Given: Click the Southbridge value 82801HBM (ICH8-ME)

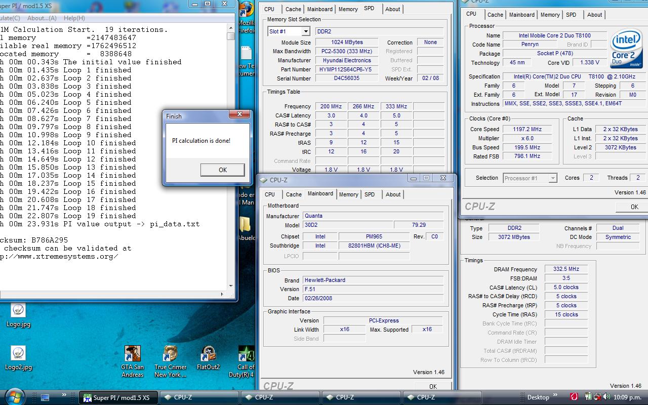Looking at the screenshot, I should 374,246.
